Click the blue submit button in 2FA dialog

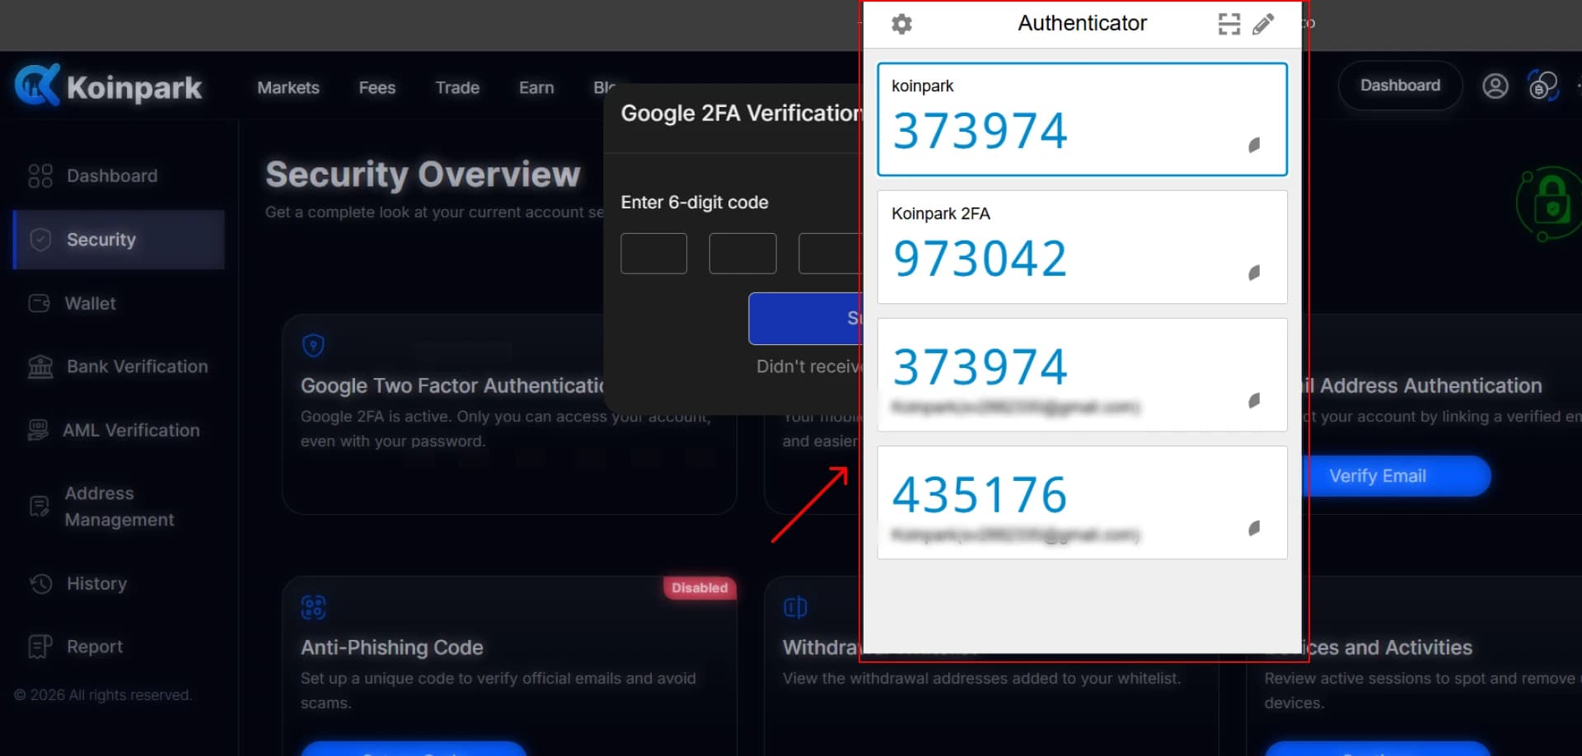point(804,318)
